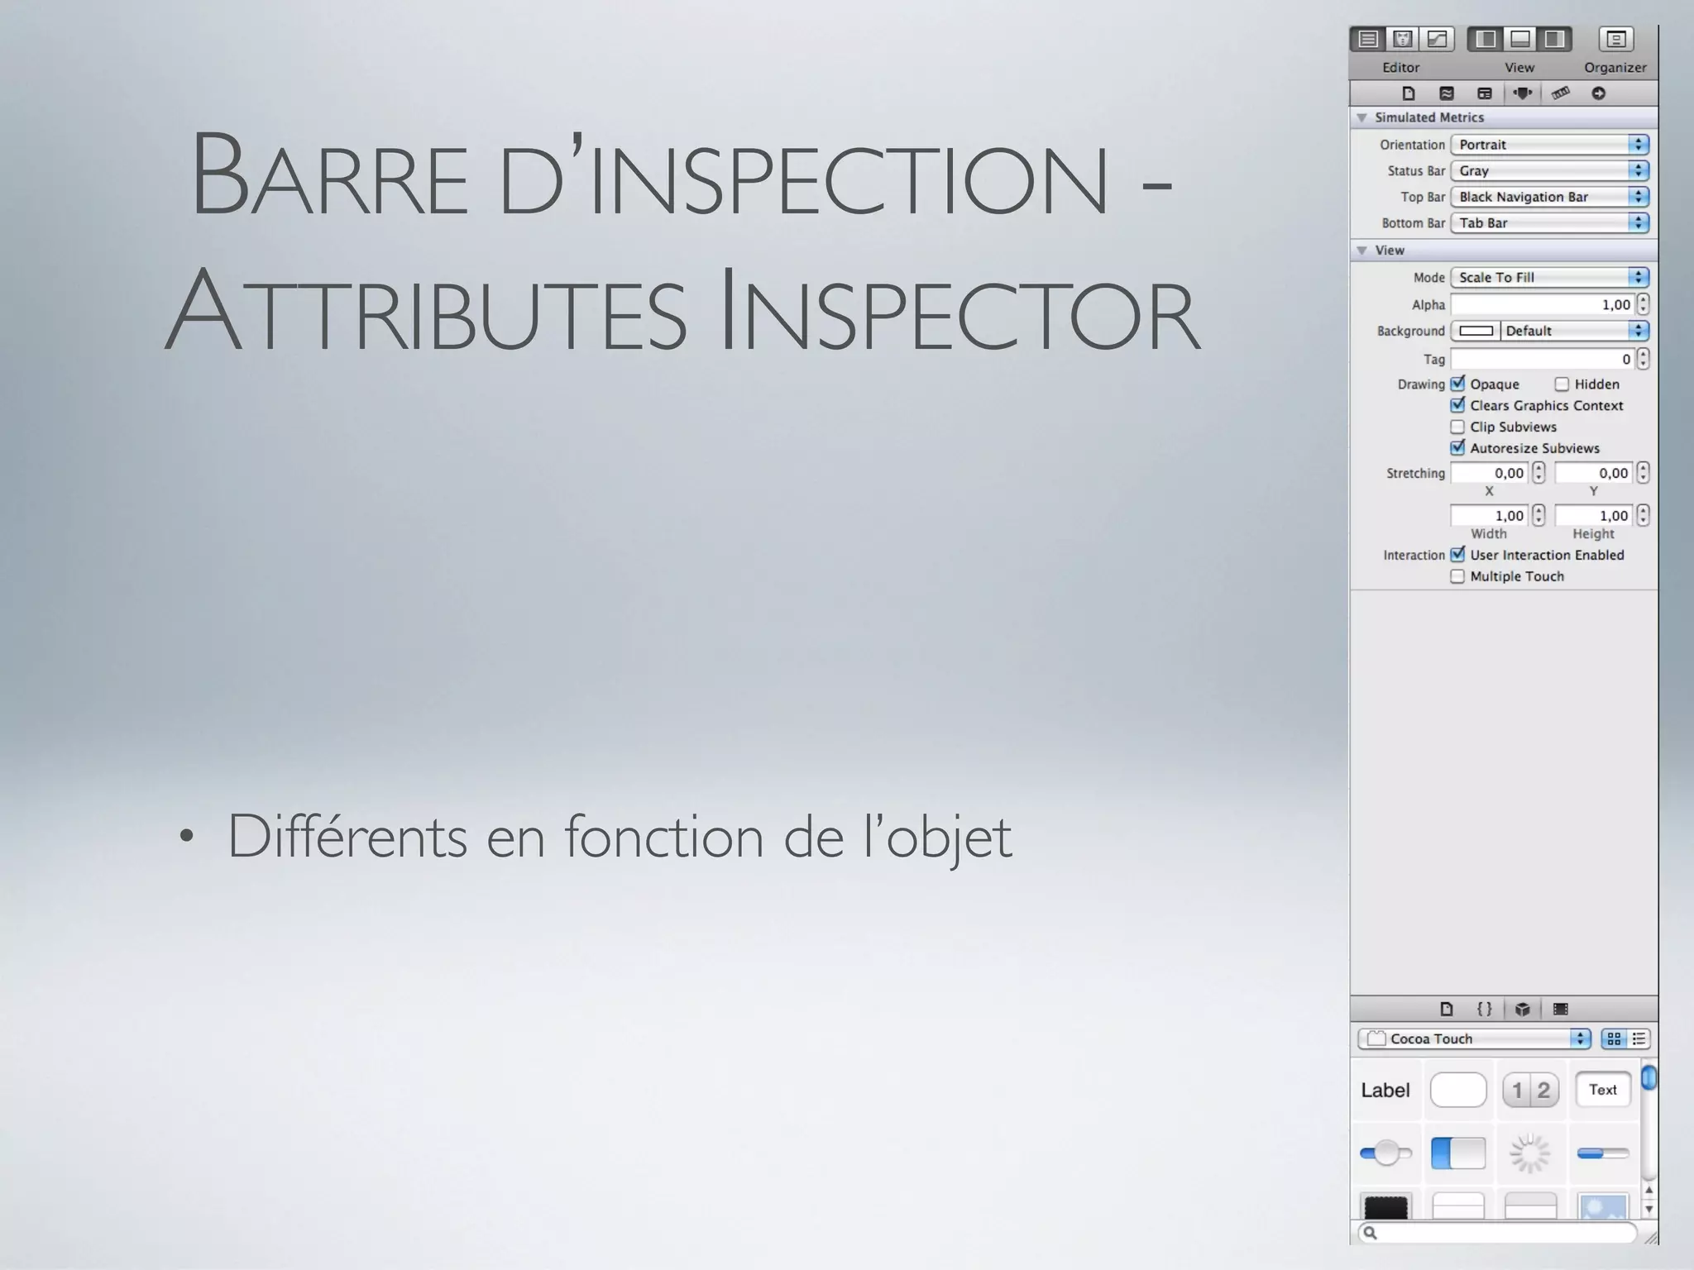The image size is (1694, 1270).
Task: Pick the Label object in library
Action: [x=1385, y=1091]
